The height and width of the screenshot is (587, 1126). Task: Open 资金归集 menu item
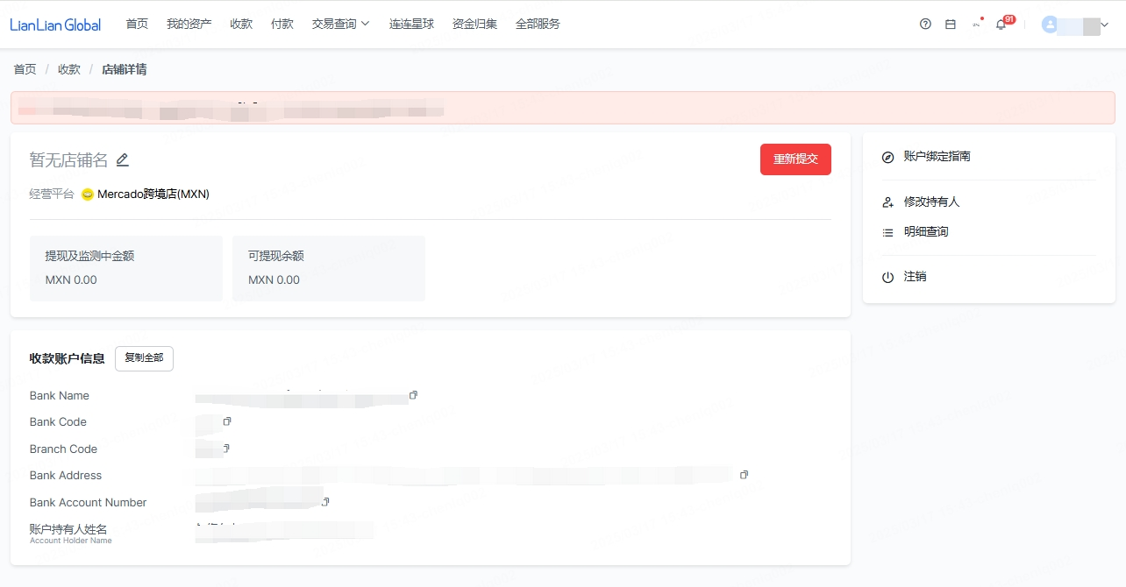(475, 25)
